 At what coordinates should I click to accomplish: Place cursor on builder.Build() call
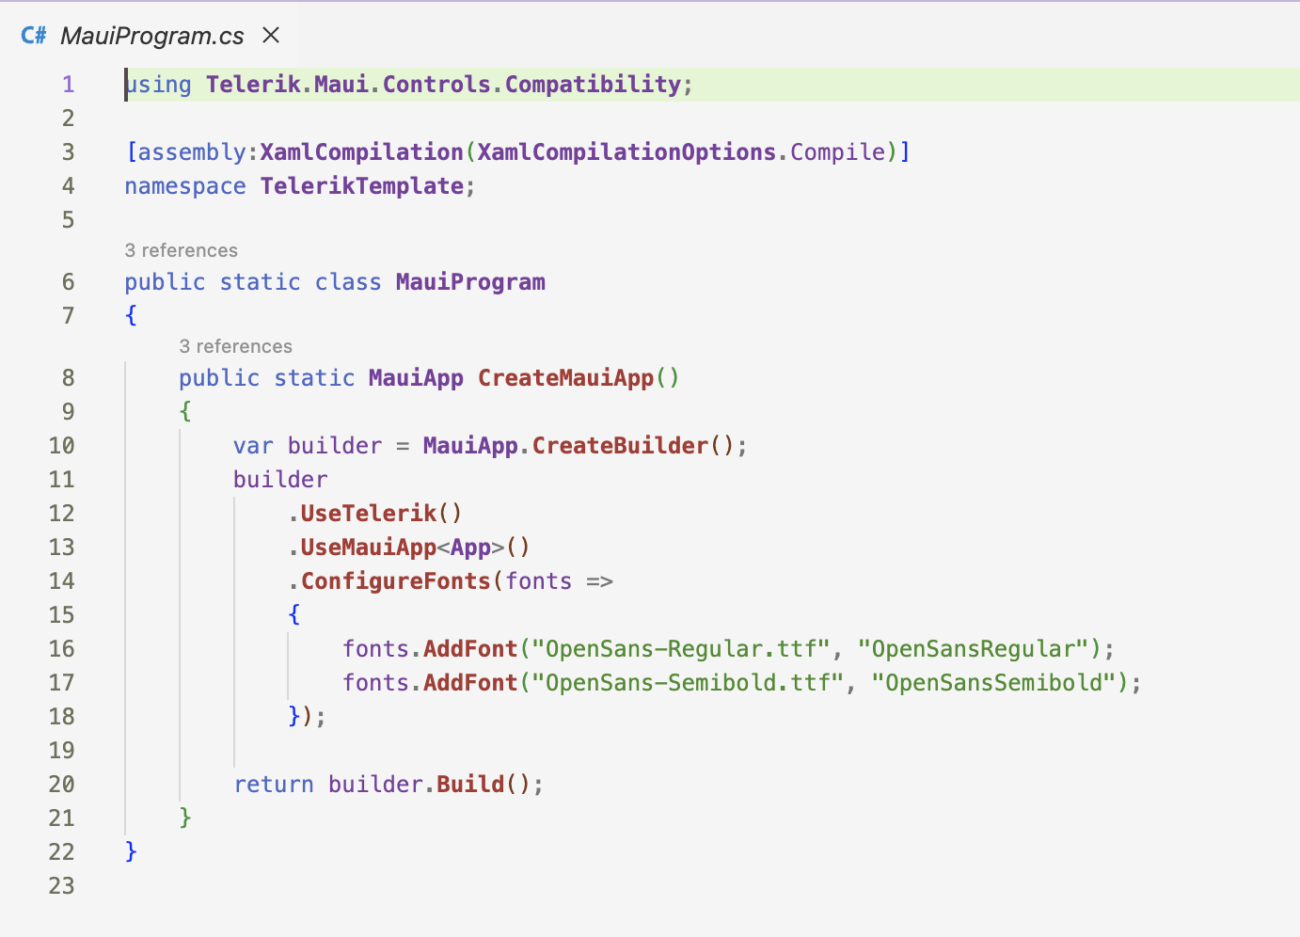tap(433, 784)
